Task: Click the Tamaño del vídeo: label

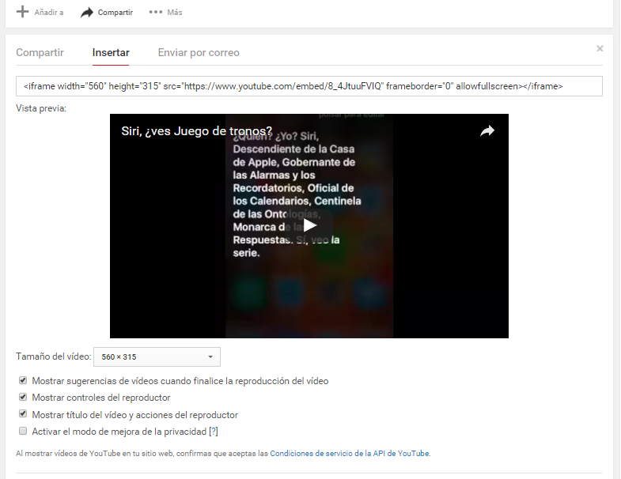Action: [54, 356]
